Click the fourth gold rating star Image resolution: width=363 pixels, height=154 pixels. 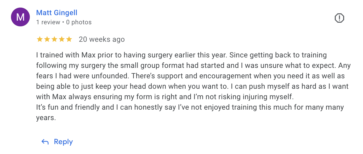(62, 39)
